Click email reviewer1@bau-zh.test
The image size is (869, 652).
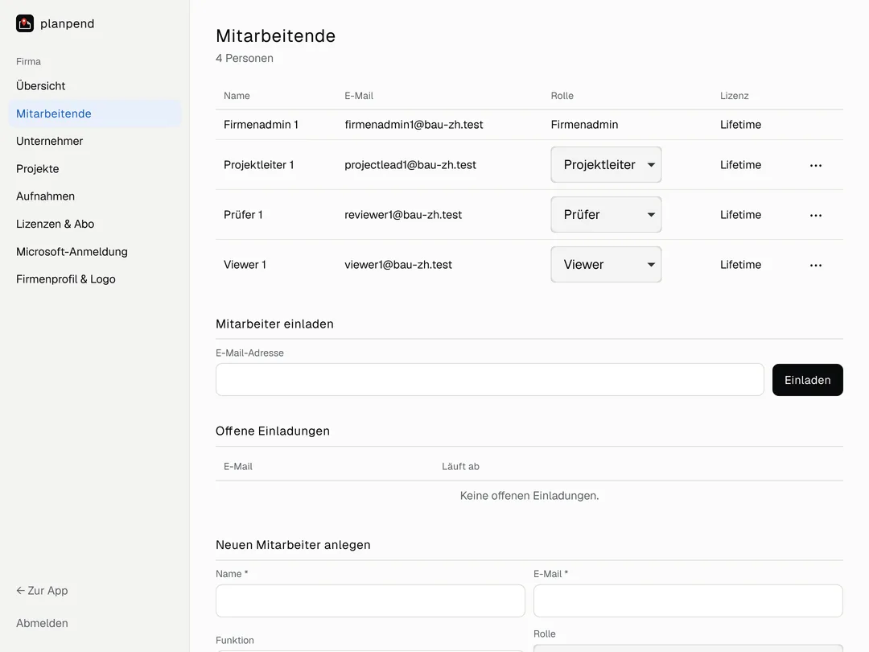point(403,215)
